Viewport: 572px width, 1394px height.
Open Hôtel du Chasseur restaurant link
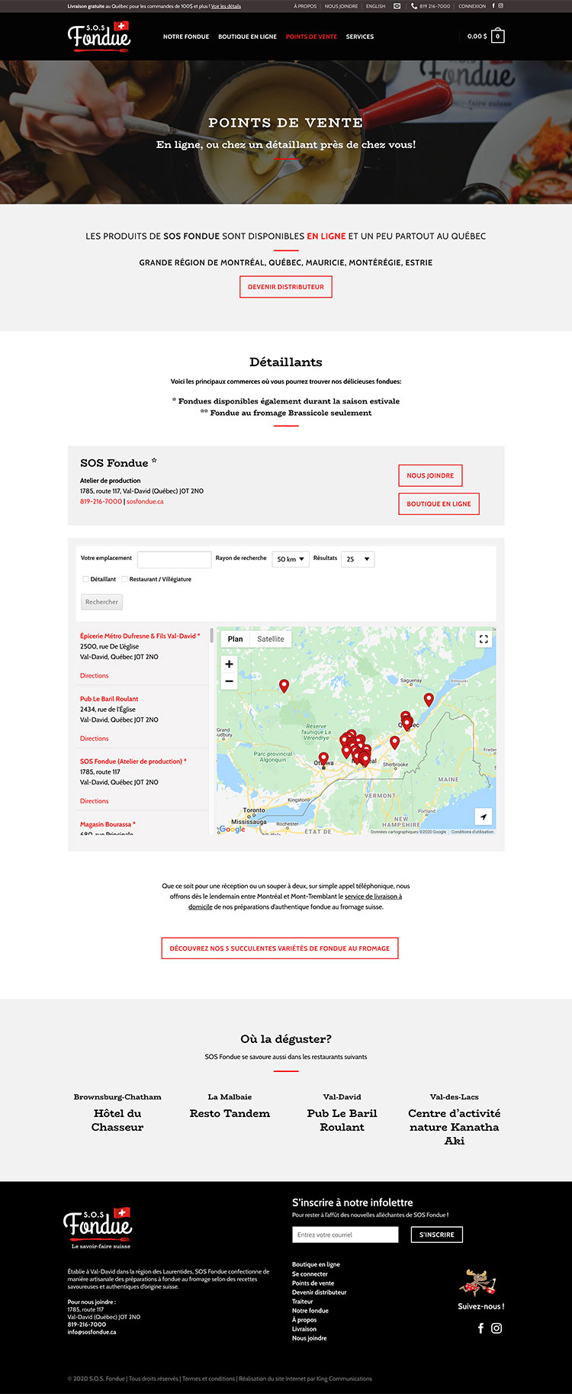coord(117,1120)
